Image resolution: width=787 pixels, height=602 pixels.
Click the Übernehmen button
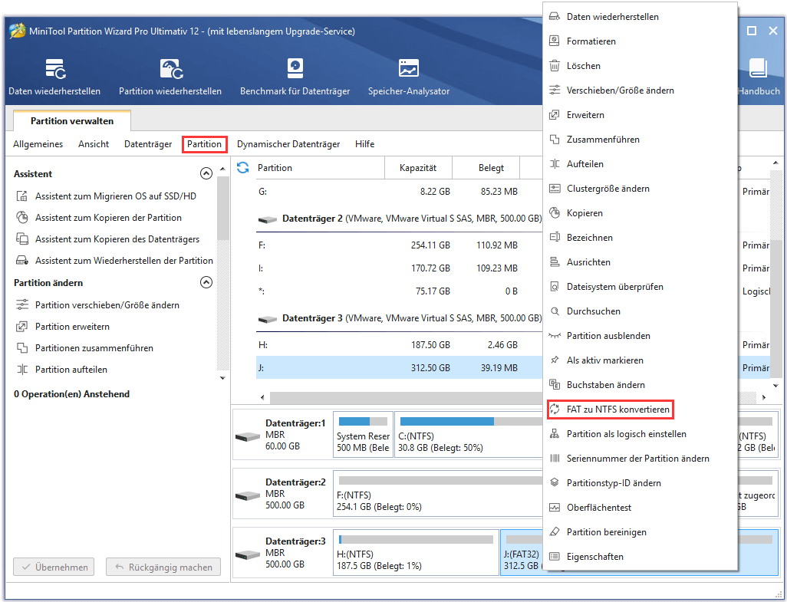click(54, 567)
